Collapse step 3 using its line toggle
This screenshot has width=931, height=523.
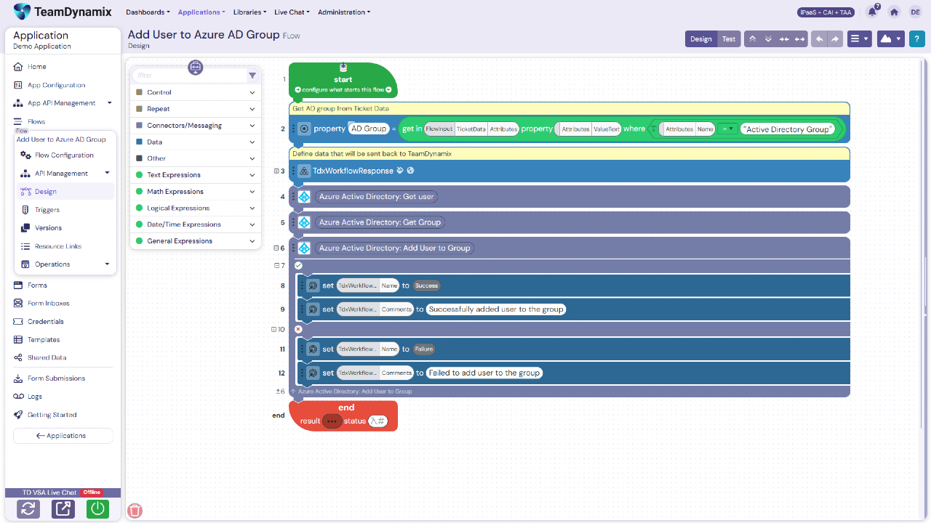click(276, 171)
